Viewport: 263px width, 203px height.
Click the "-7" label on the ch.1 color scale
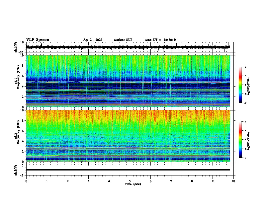(x=245, y=103)
